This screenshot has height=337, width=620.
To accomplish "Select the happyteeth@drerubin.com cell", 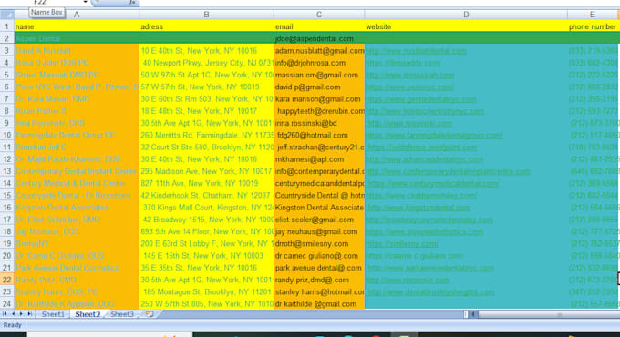I will pyautogui.click(x=319, y=111).
